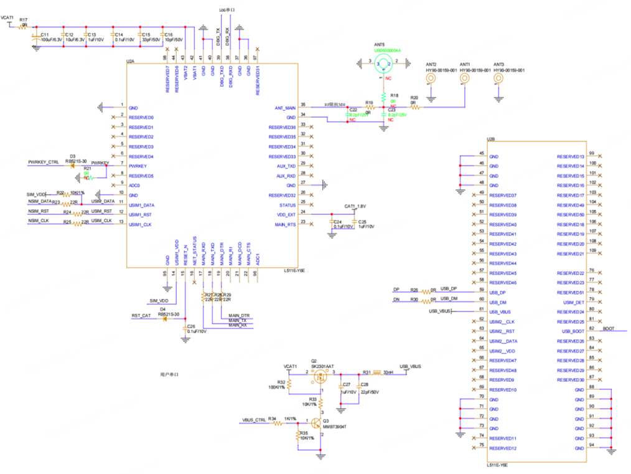631x474 pixels.
Task: Select the NSIM_CLK net label
Action: click(x=39, y=220)
